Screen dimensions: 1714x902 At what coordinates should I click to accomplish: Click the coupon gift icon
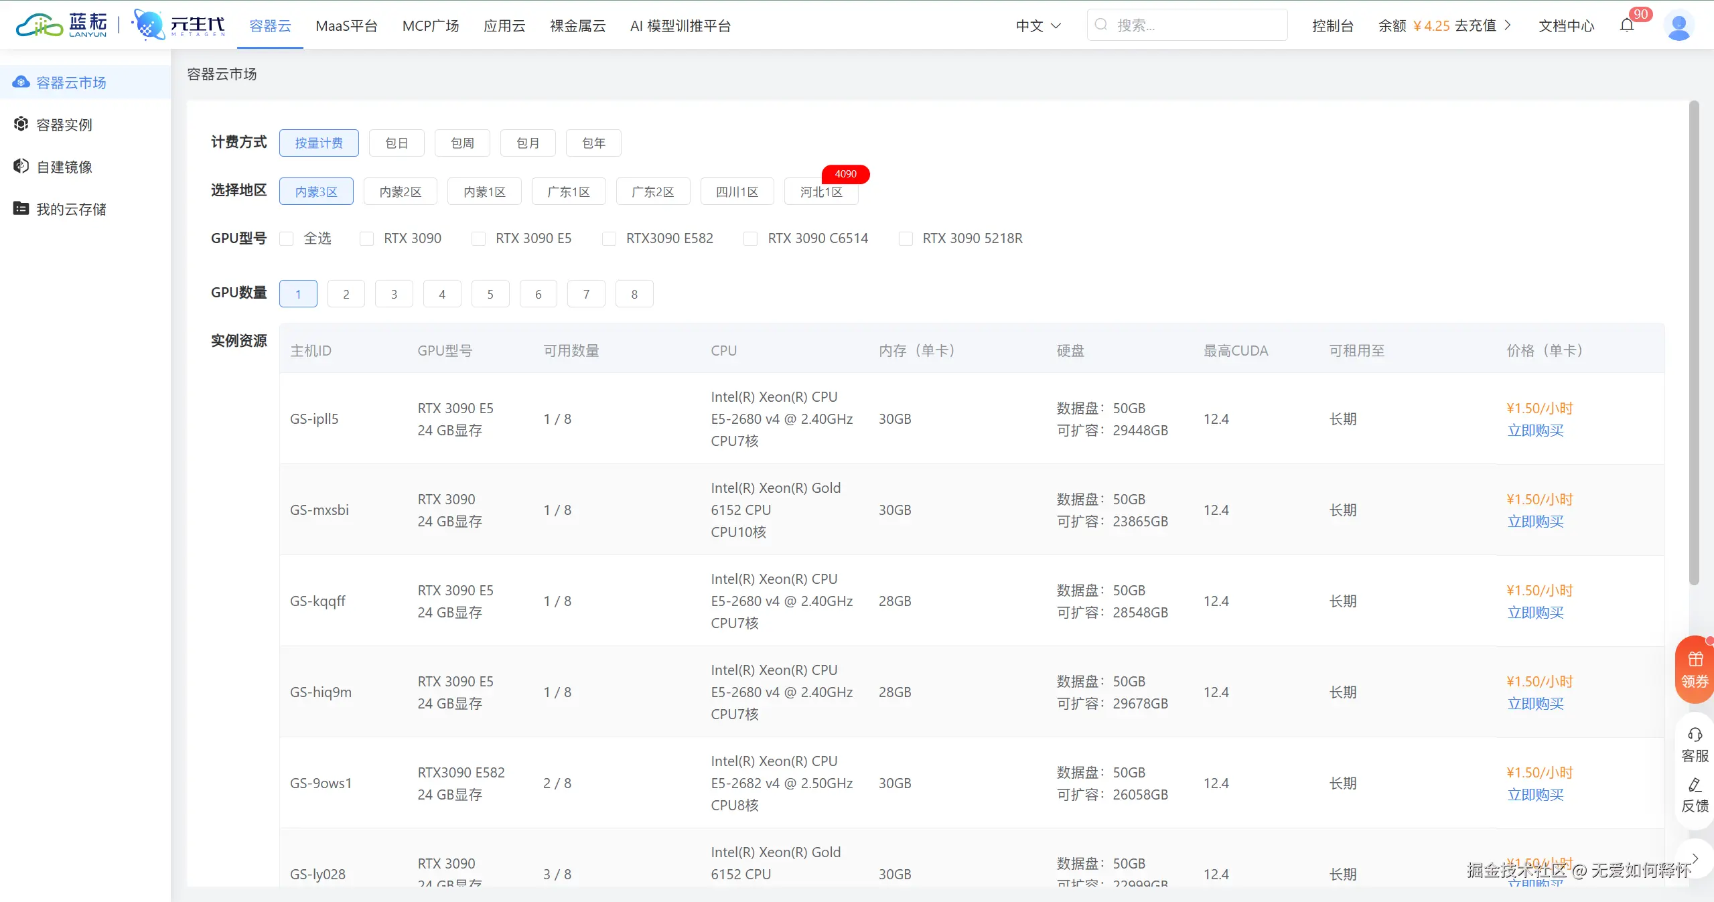[x=1695, y=660]
